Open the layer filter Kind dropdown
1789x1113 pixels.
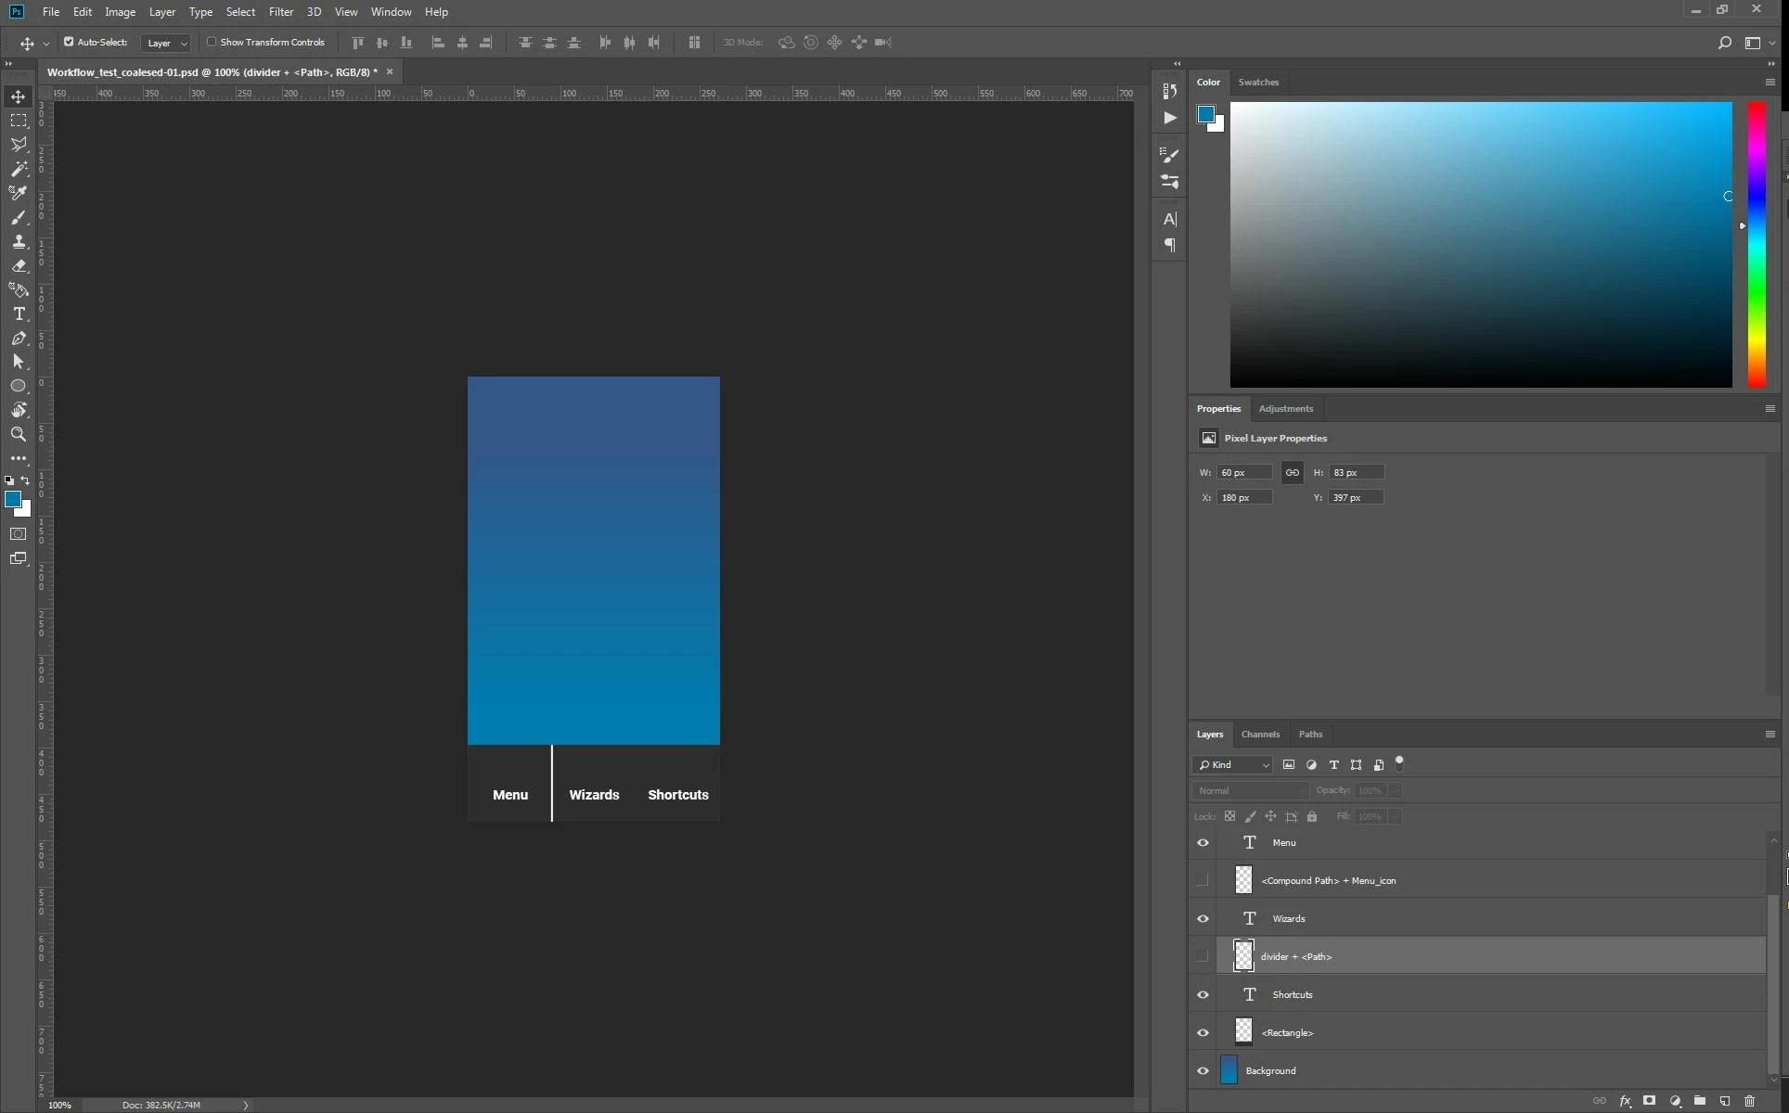click(x=1233, y=765)
